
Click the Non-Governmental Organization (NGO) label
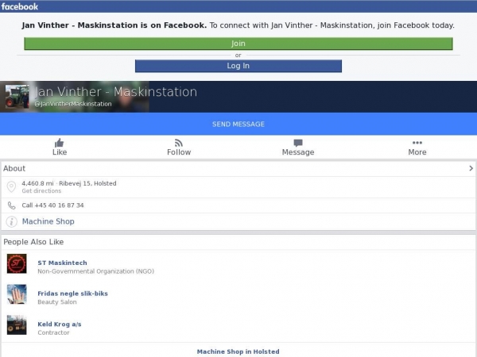pos(96,271)
